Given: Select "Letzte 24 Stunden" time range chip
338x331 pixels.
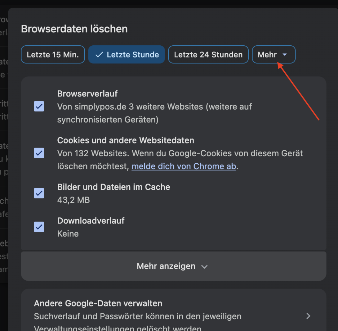Looking at the screenshot, I should (208, 55).
